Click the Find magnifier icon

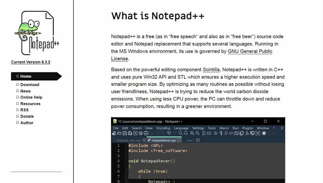click(180, 134)
